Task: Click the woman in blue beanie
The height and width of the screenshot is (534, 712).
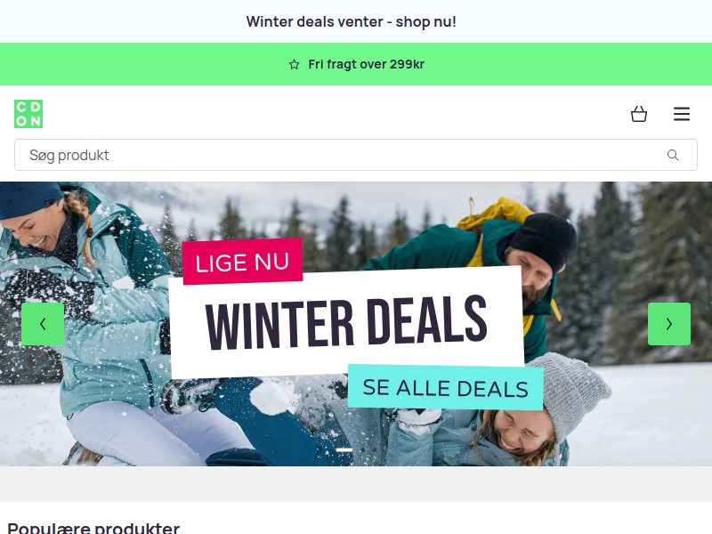Action: (91, 318)
